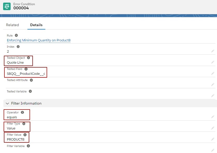Edit Operator with the pencil icon
This screenshot has width=217, height=153.
click(x=213, y=117)
